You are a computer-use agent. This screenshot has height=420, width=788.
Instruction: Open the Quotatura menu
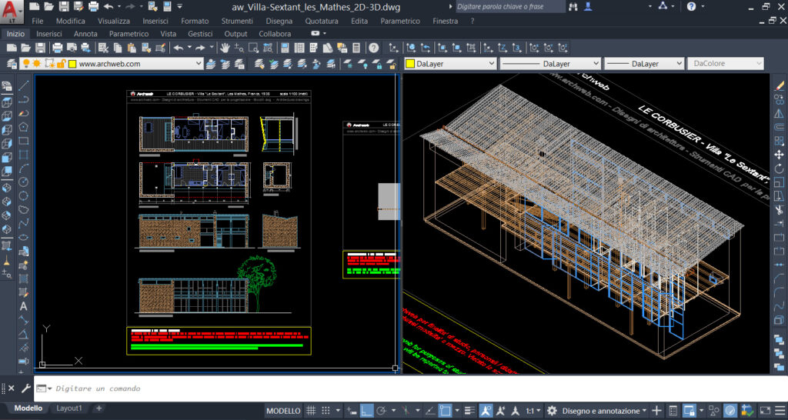click(x=322, y=21)
